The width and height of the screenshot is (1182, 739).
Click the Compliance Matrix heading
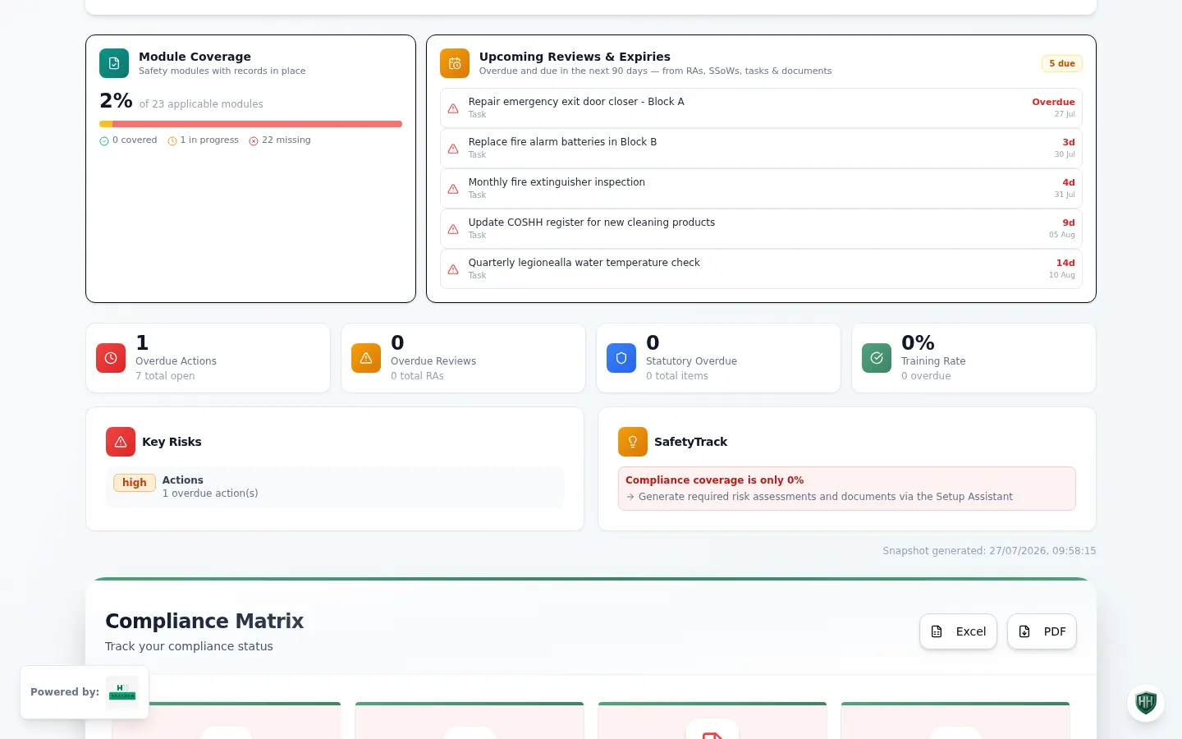tap(204, 621)
